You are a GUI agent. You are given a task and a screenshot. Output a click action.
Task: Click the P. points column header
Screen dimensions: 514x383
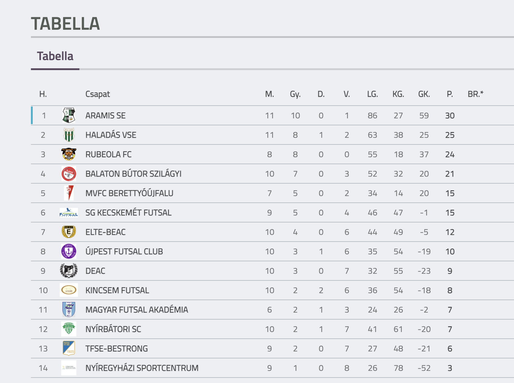pyautogui.click(x=450, y=94)
